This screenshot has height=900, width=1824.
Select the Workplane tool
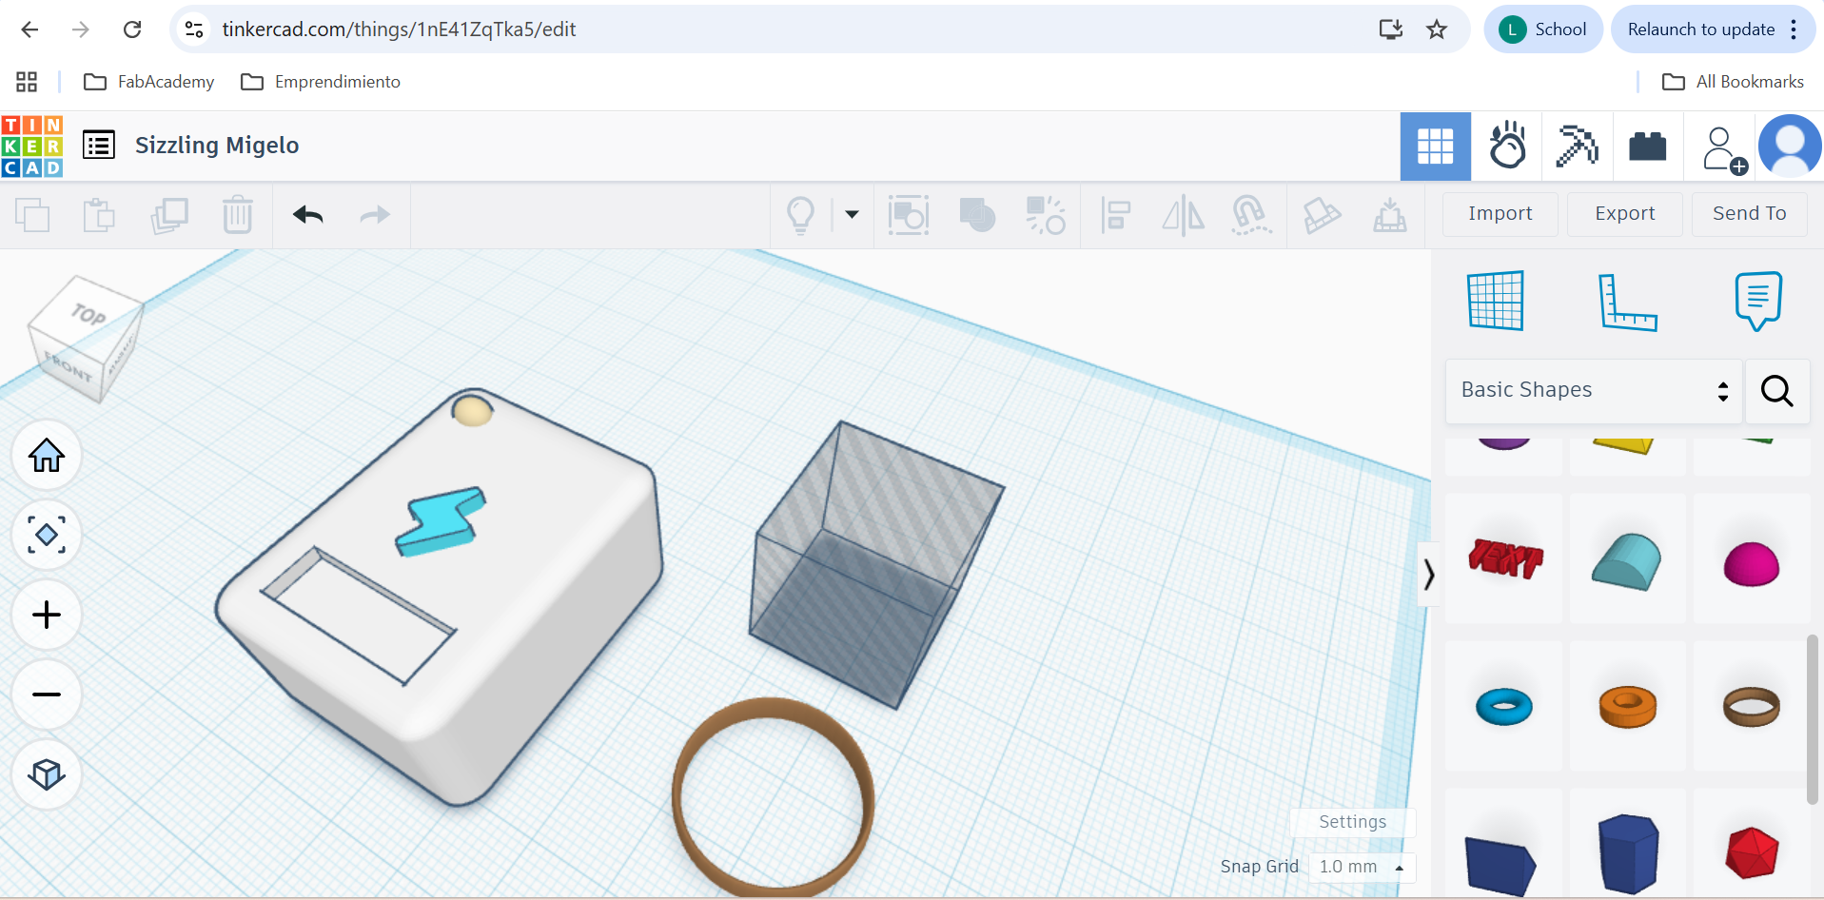(1497, 301)
